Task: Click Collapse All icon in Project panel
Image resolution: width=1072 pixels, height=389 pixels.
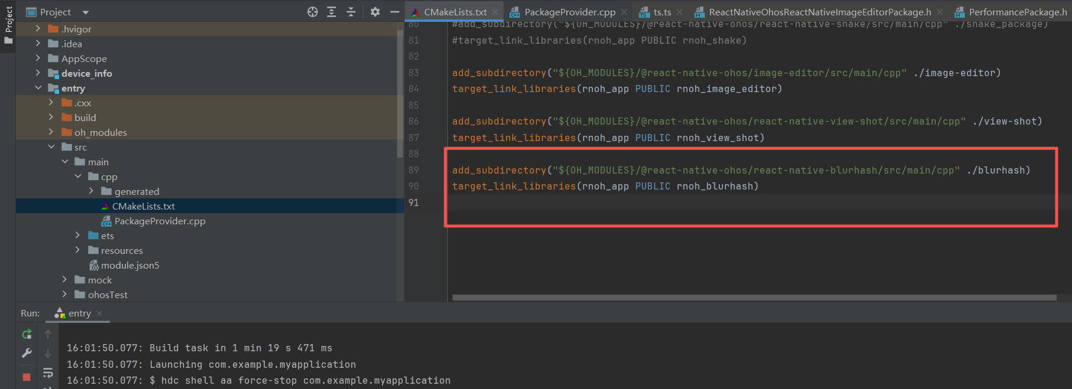Action: click(x=351, y=12)
